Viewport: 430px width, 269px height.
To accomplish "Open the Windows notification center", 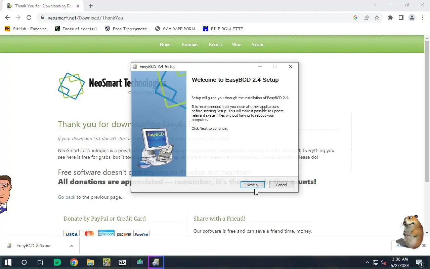I will [419, 262].
